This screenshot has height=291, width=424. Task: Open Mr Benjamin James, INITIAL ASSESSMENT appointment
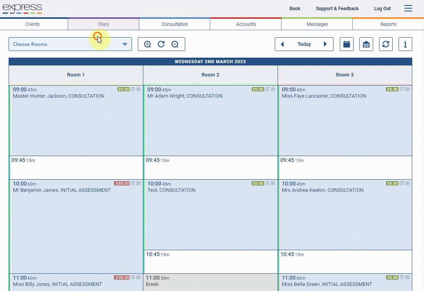[76, 226]
